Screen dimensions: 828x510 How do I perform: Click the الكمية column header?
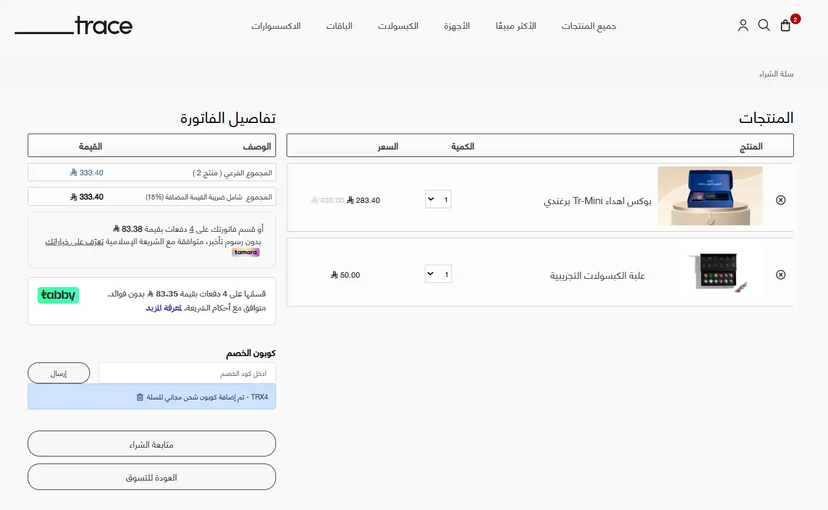tap(463, 146)
